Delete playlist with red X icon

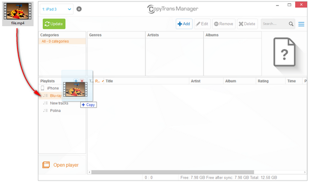82,81
